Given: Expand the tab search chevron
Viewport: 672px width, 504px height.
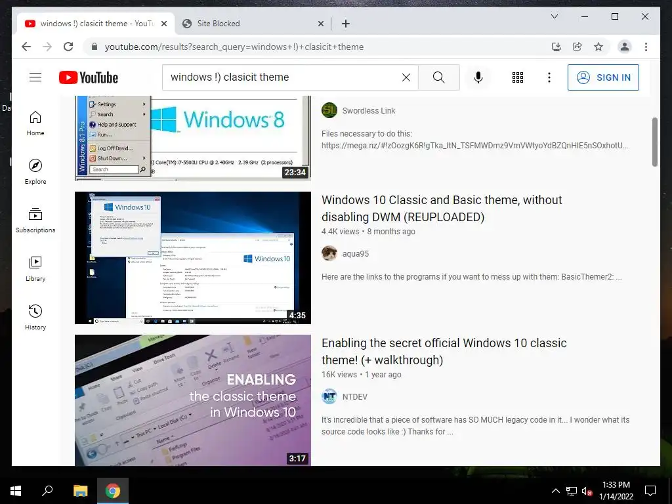Looking at the screenshot, I should (554, 16).
